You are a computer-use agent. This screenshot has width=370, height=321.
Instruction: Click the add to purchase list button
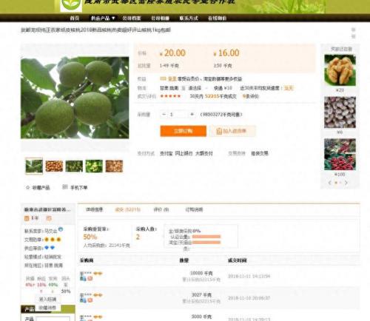click(232, 131)
